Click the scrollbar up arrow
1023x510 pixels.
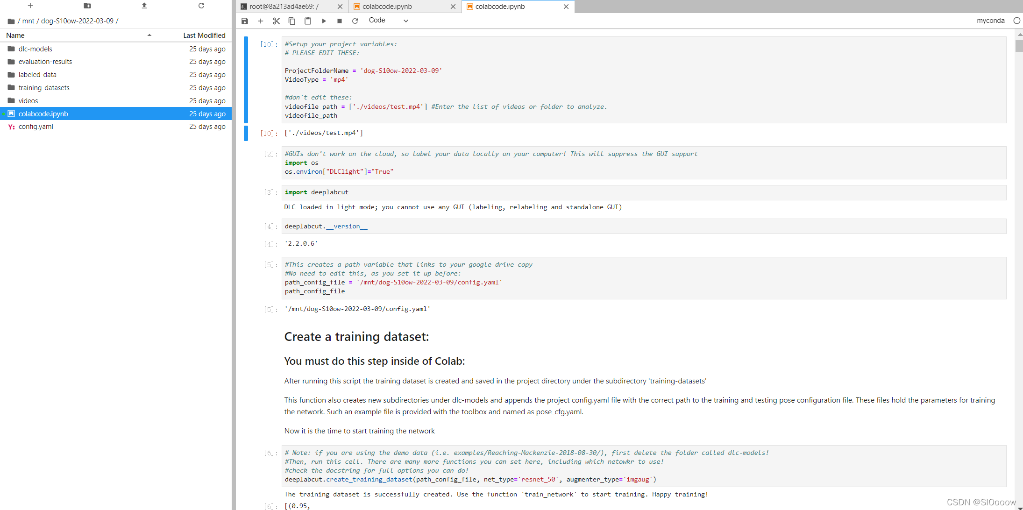pyautogui.click(x=1019, y=34)
